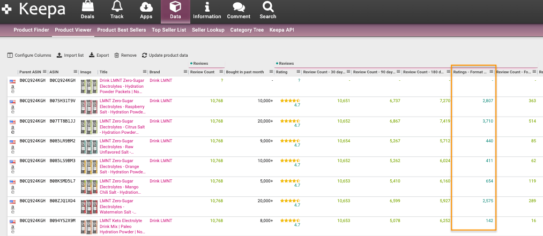
Task: Click the Amazon icon in row B085LR9BM2
Action: (13, 146)
